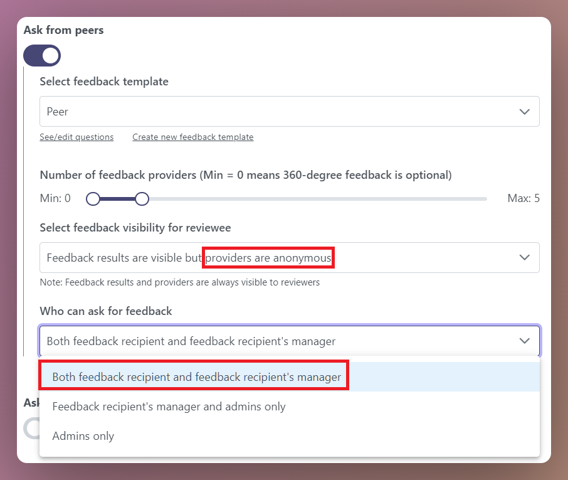
Task: Click the 'providers are anonymous' highlighted text
Action: pos(268,257)
